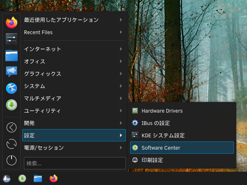247x185 pixels.
Task: Open KDE システム設定 from submenu
Action: click(x=182, y=135)
